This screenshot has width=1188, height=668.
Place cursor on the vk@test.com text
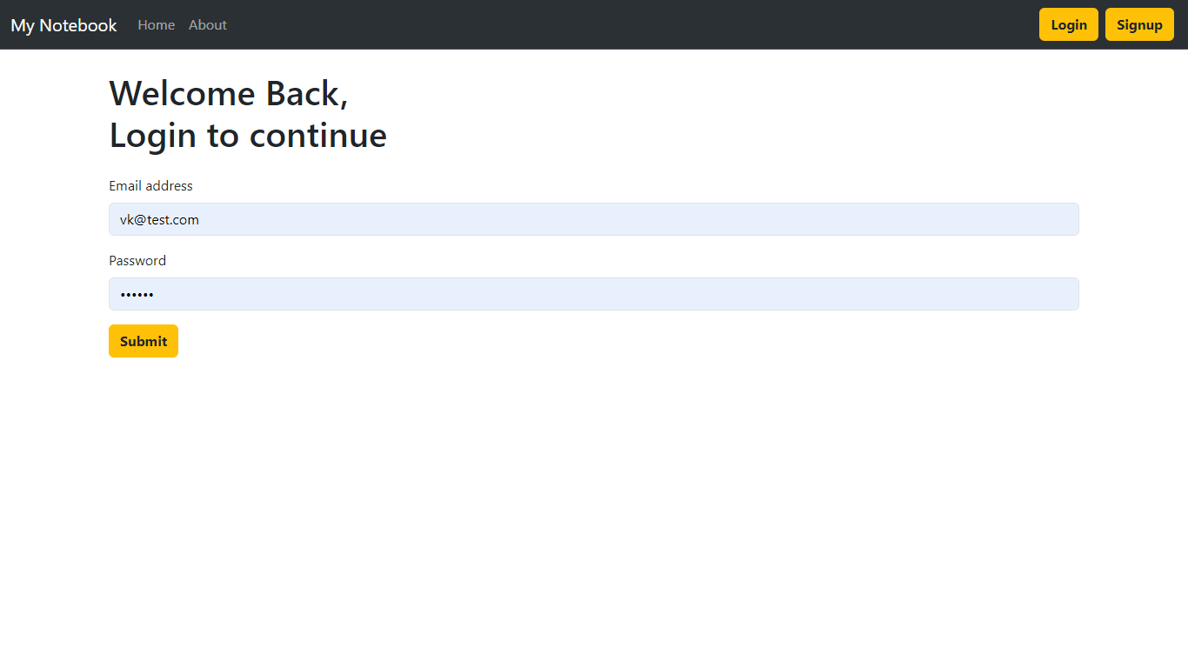pos(159,220)
